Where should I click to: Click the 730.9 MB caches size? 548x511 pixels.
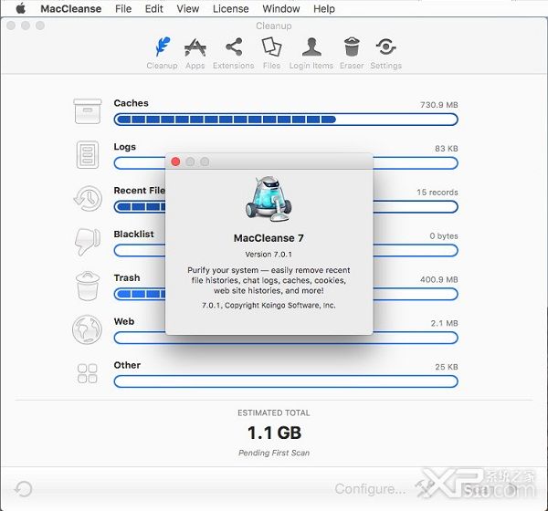(439, 105)
